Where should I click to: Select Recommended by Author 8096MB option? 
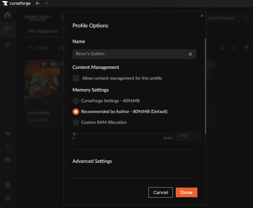click(76, 112)
